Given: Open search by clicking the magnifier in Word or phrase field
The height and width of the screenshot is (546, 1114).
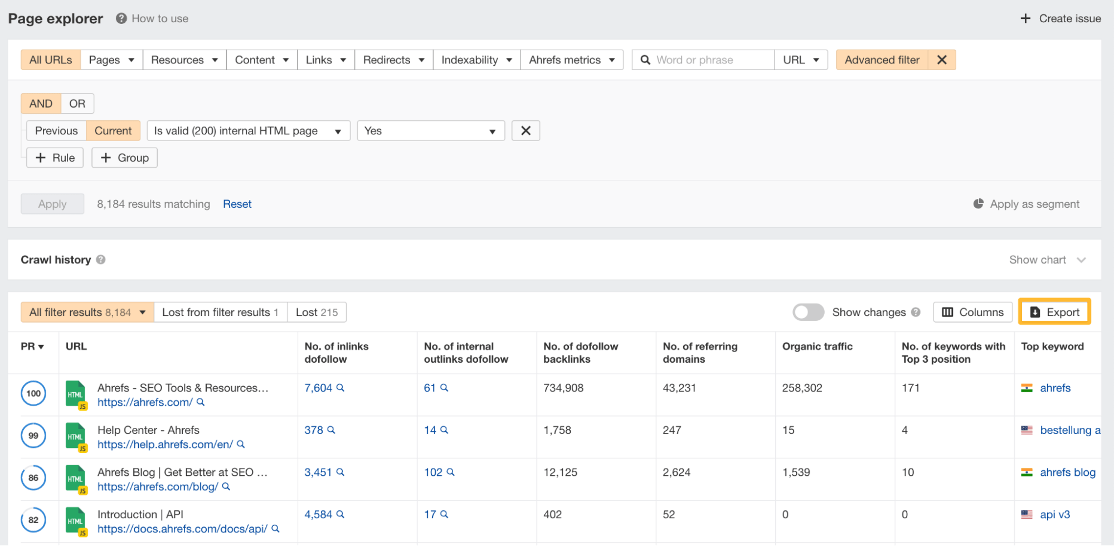Looking at the screenshot, I should click(646, 60).
